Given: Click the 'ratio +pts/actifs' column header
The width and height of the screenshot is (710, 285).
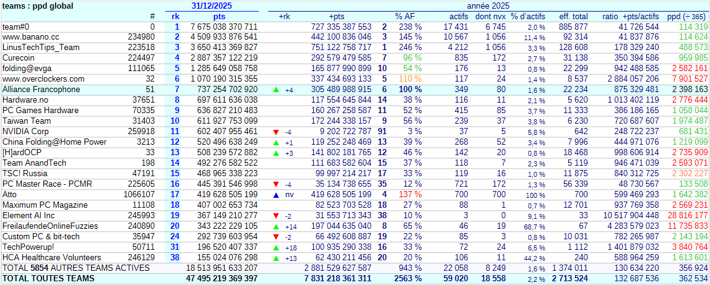Looking at the screenshot, I should pyautogui.click(x=631, y=16).
